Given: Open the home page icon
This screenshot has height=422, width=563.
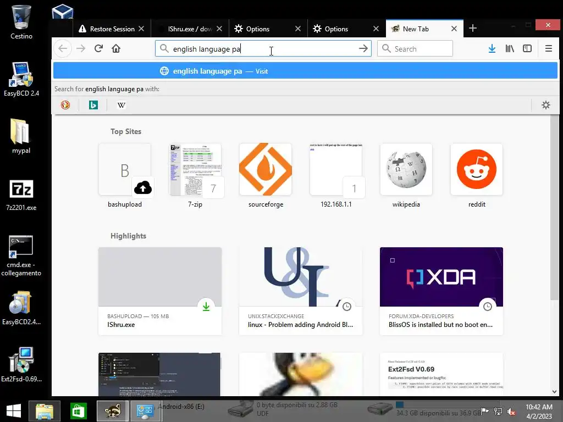Looking at the screenshot, I should (x=116, y=48).
